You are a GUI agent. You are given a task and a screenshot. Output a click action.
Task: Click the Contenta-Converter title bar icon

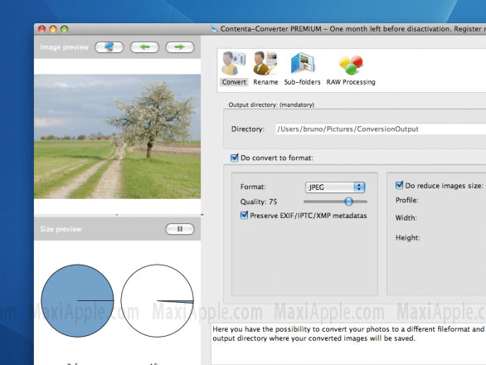click(x=214, y=29)
